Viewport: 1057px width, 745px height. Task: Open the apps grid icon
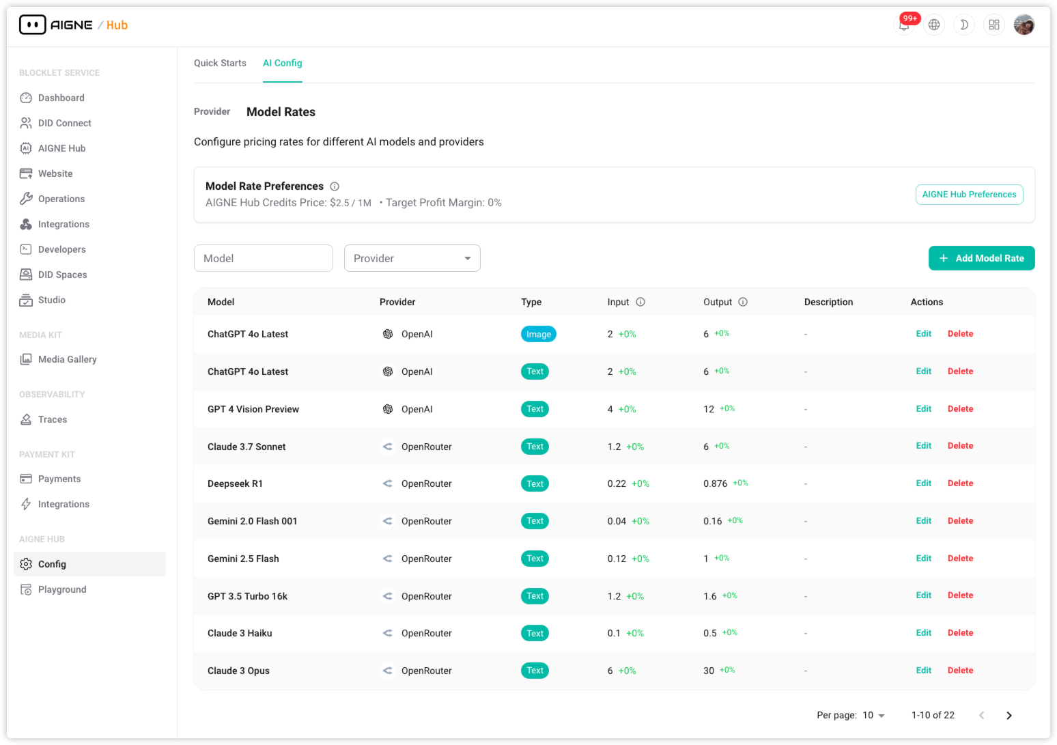(x=993, y=25)
